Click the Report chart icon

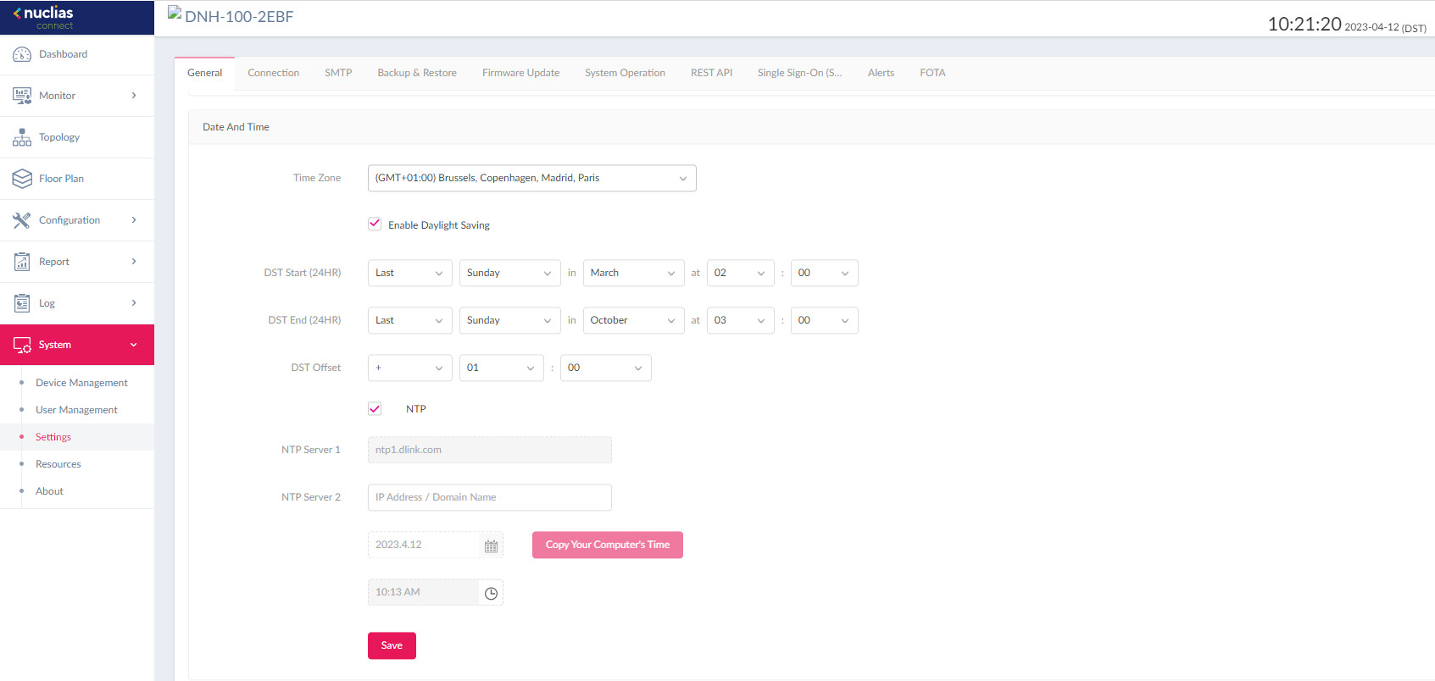click(22, 262)
